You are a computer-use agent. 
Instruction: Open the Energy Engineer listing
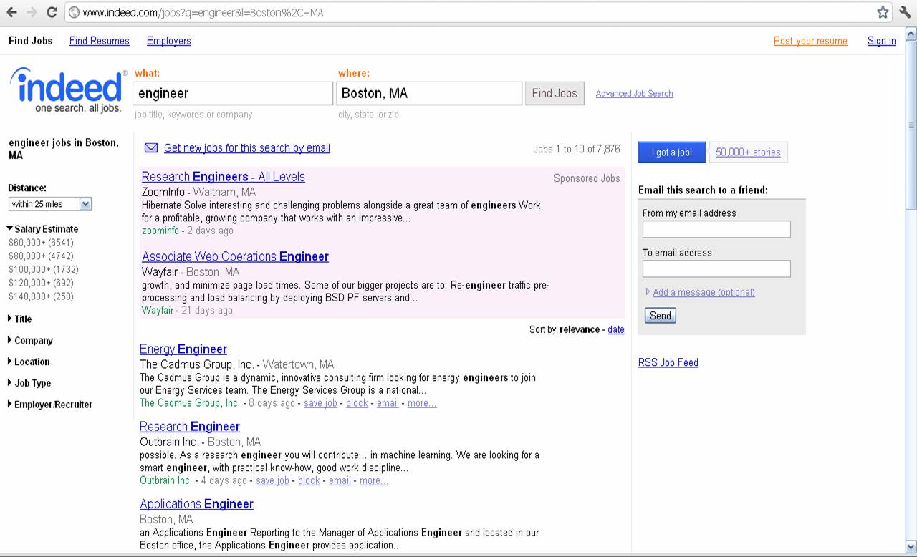pos(183,349)
